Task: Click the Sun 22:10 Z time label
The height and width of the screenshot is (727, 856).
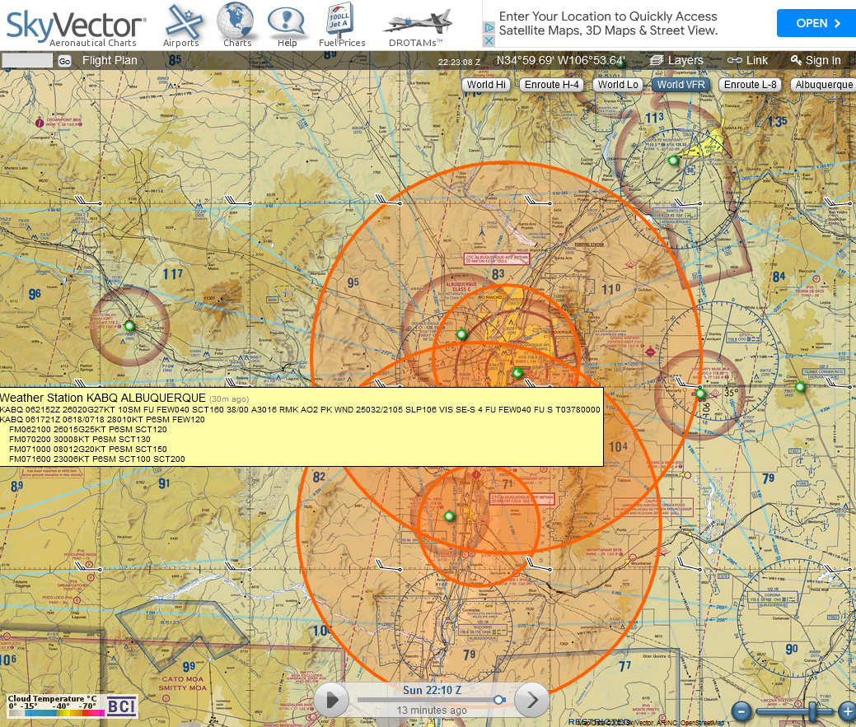Action: (x=432, y=691)
